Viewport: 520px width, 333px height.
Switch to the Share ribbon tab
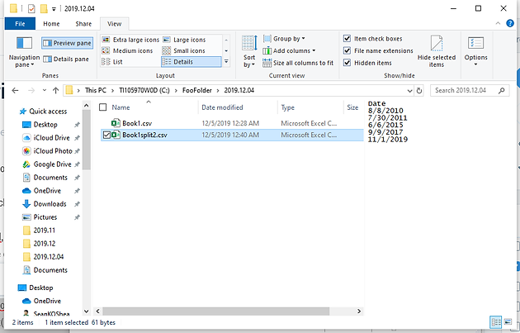point(83,24)
